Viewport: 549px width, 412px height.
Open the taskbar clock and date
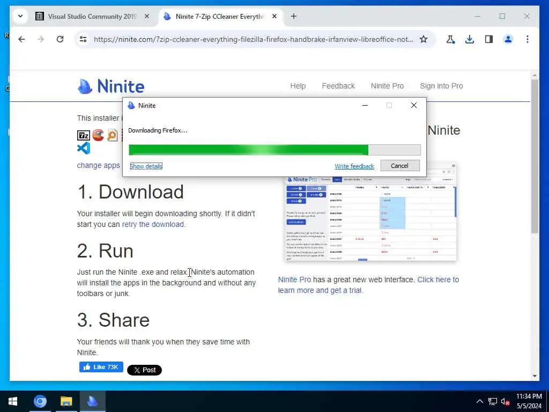click(x=529, y=401)
